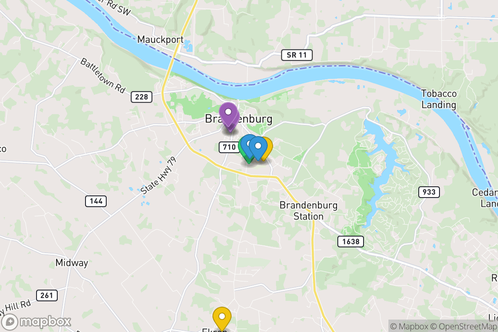Click the route 228 highway shield

pyautogui.click(x=142, y=97)
